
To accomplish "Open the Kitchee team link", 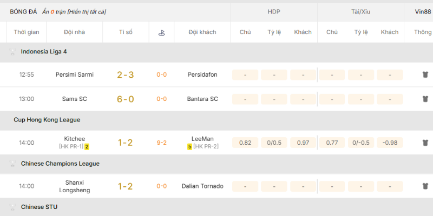I will (x=75, y=139).
